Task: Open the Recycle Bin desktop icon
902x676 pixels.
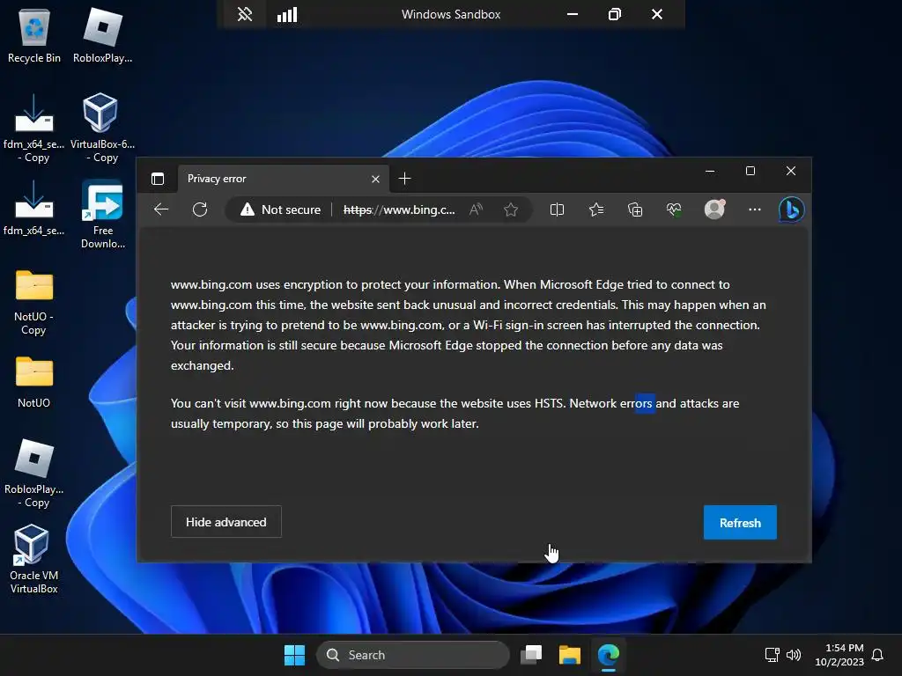Action: pyautogui.click(x=34, y=35)
